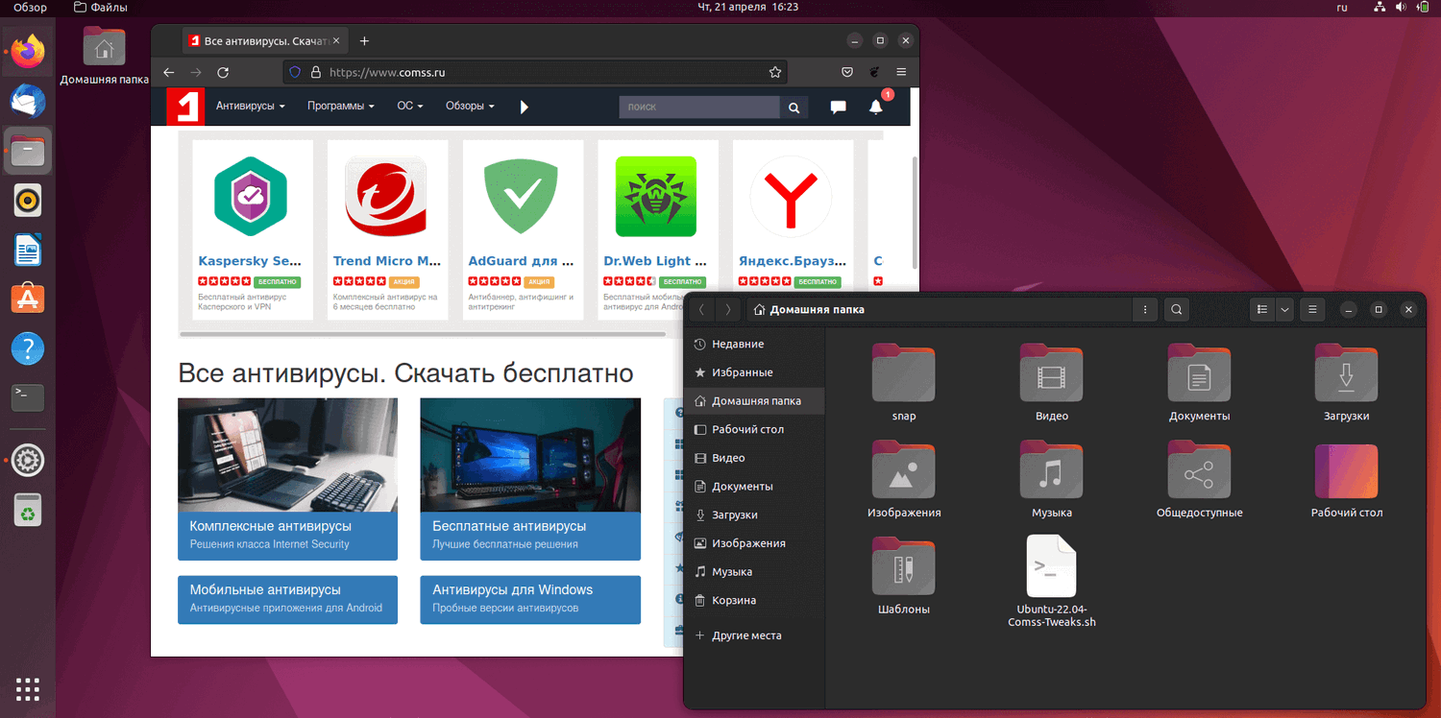Image resolution: width=1441 pixels, height=718 pixels.
Task: Open the Files window hamburger menu
Action: 1312,310
